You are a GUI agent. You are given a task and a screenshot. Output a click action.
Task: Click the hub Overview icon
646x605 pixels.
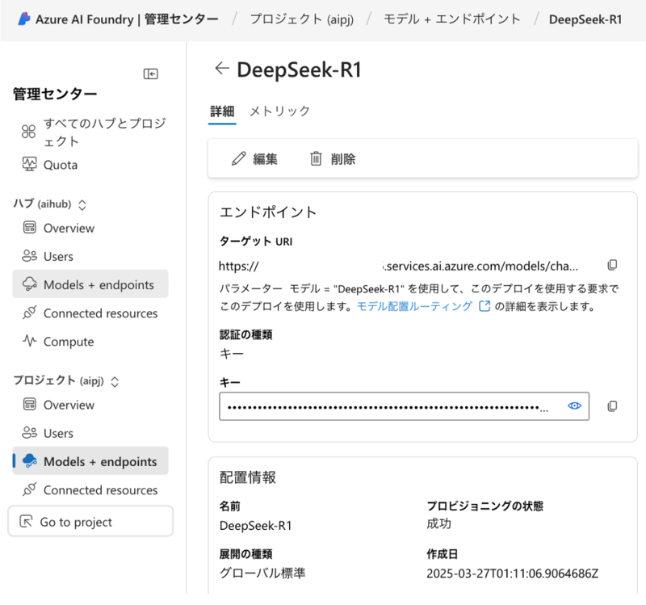(x=29, y=228)
